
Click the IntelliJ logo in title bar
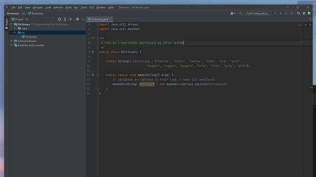(x=7, y=7)
